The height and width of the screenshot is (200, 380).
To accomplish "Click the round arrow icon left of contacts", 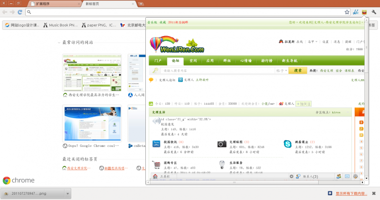I will [x=292, y=176].
